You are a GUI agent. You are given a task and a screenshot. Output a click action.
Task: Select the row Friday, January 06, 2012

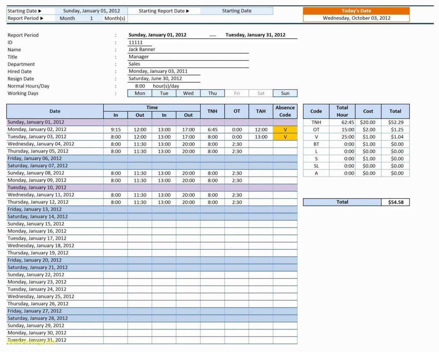tap(152, 159)
